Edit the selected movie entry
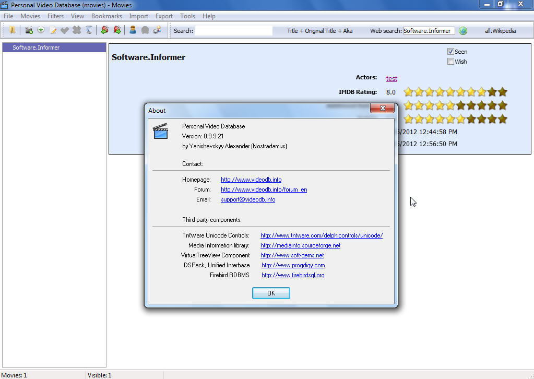 pyautogui.click(x=53, y=30)
